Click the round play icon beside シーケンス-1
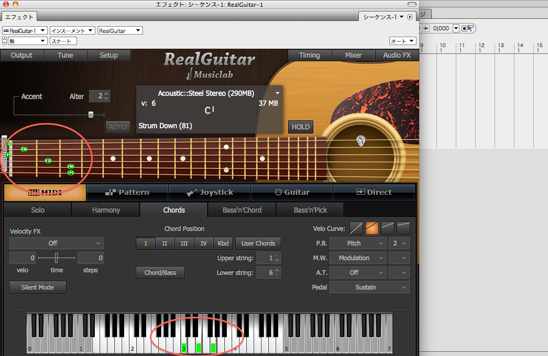Screen dimensions: 548x356 click(x=410, y=17)
